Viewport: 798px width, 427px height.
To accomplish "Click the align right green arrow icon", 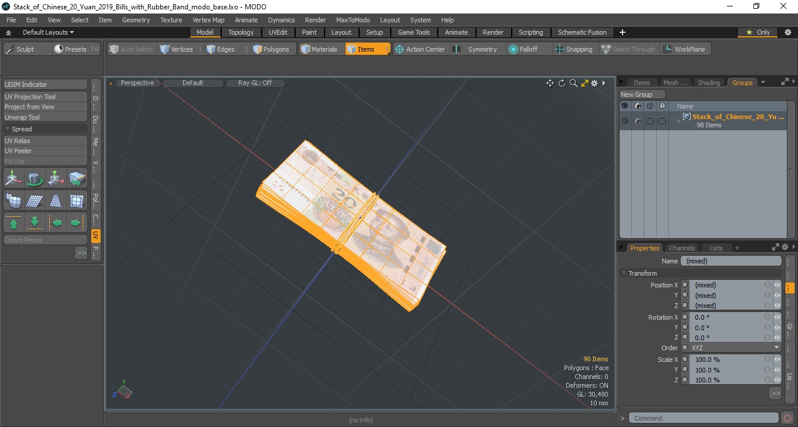I will (76, 223).
